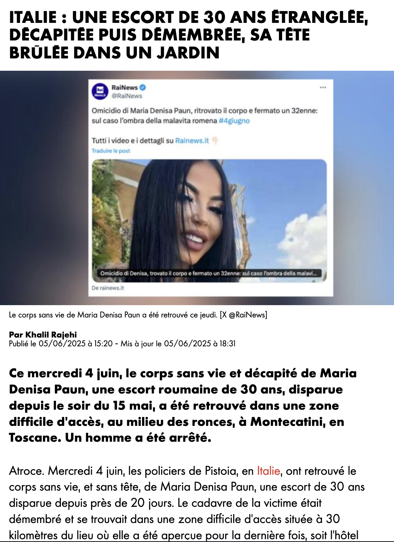Click the RaiNews account display name

(125, 87)
